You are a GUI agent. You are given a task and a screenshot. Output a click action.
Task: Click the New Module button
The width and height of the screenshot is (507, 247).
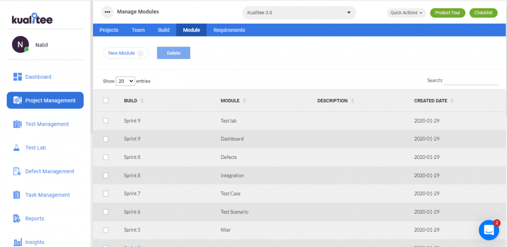126,53
